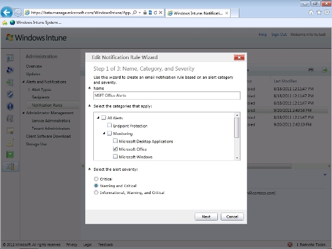Open the Alerts info sidebar icon
The image size is (332, 249).
10,107
